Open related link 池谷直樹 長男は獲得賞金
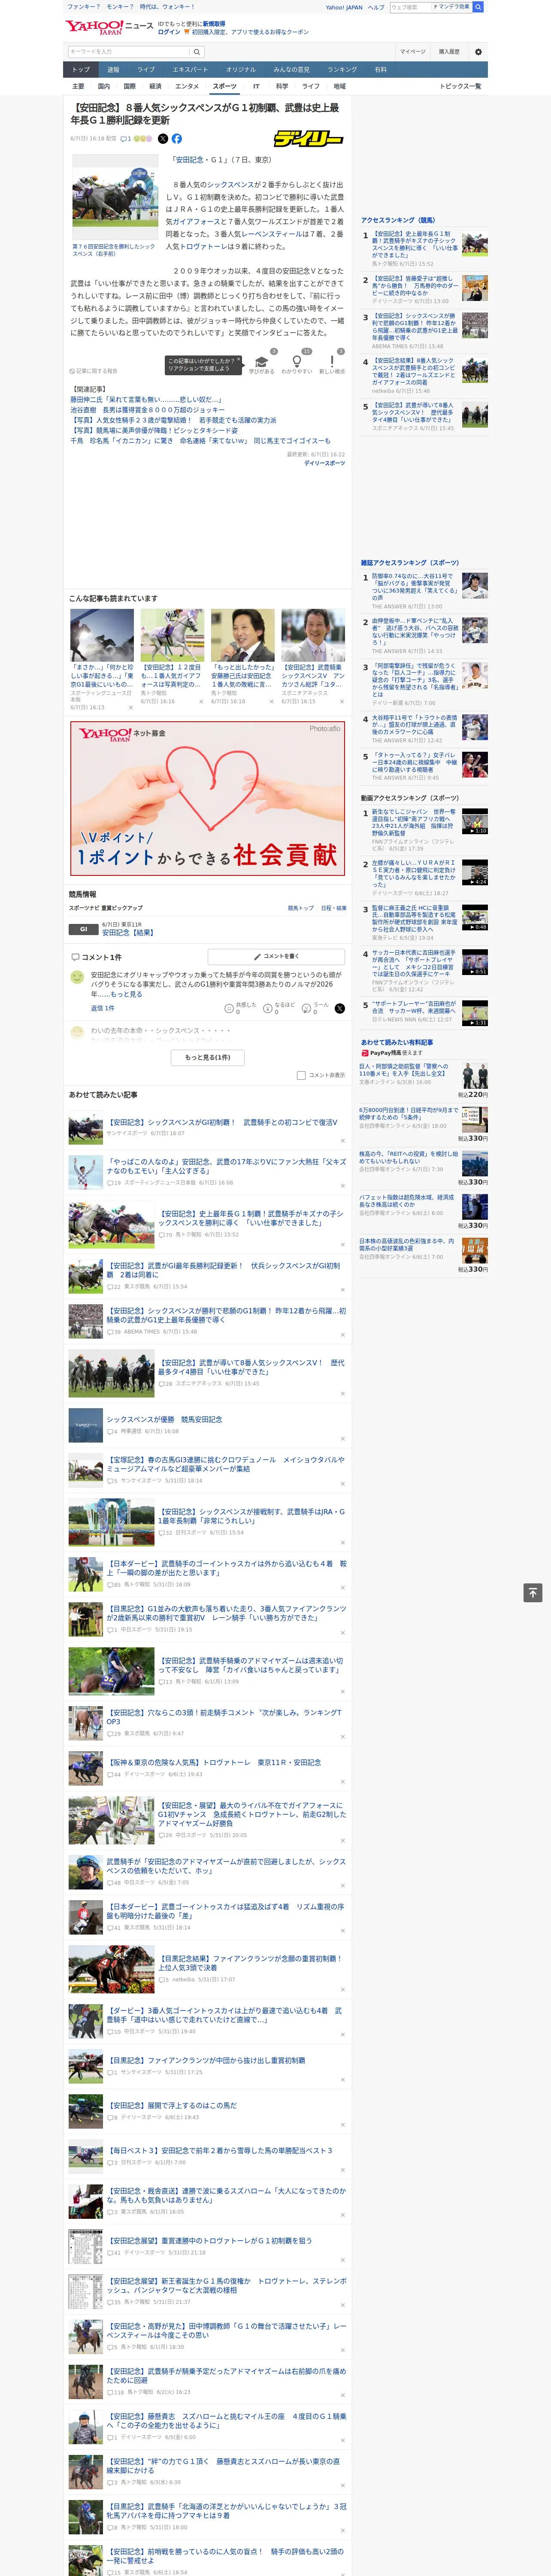 point(147,410)
